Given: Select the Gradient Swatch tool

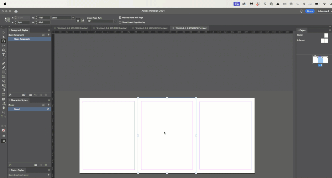Looking at the screenshot, I should coord(4,90).
